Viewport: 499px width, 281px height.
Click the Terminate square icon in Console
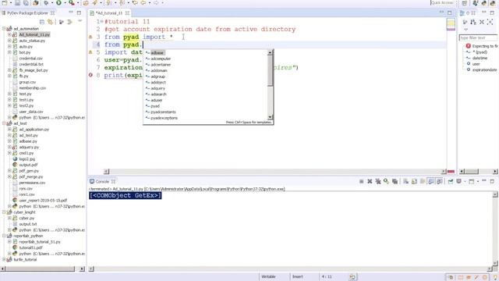pos(361,181)
